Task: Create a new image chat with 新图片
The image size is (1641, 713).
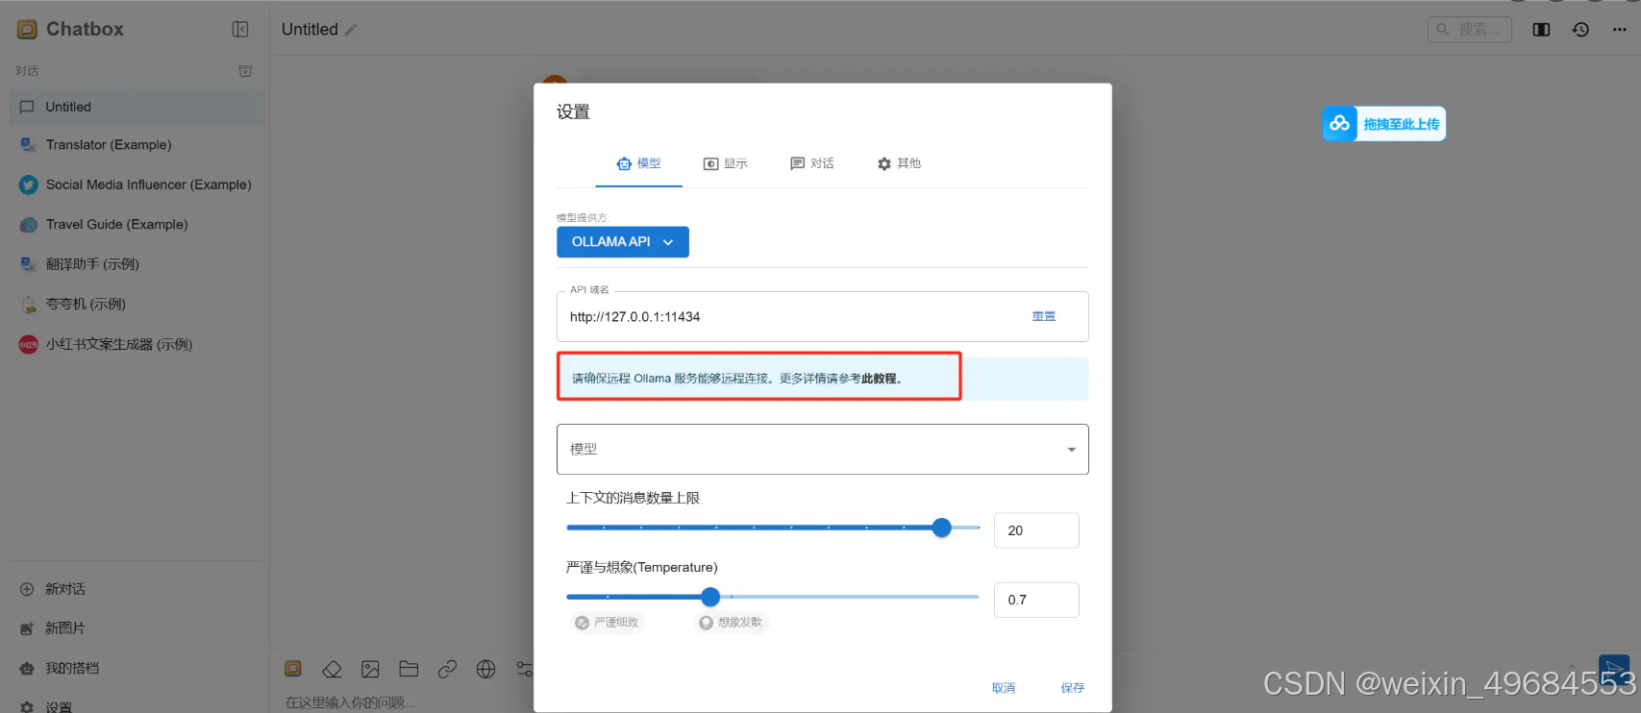Action: 137,628
